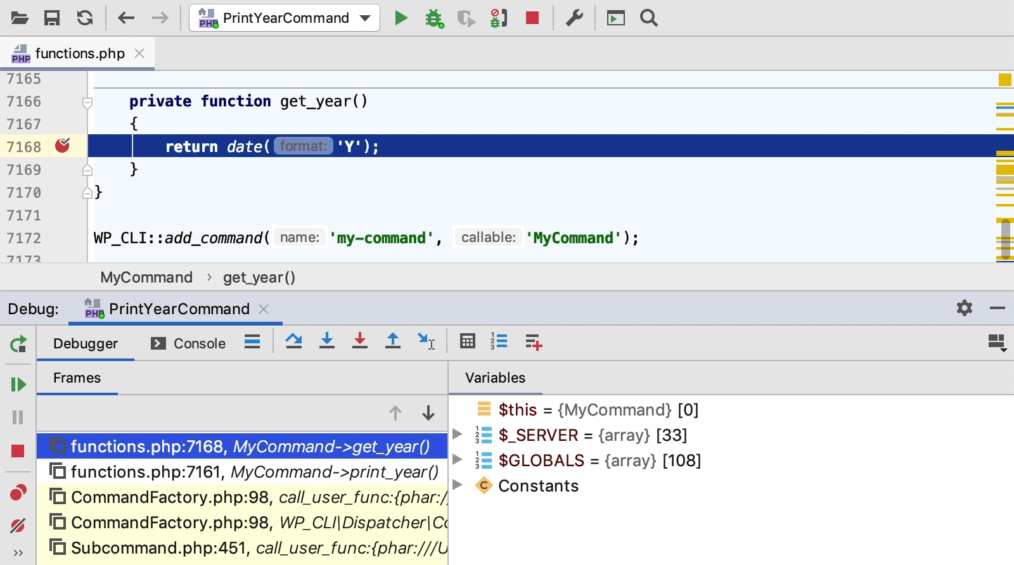
Task: Close the functions.php editor tab
Action: [139, 53]
